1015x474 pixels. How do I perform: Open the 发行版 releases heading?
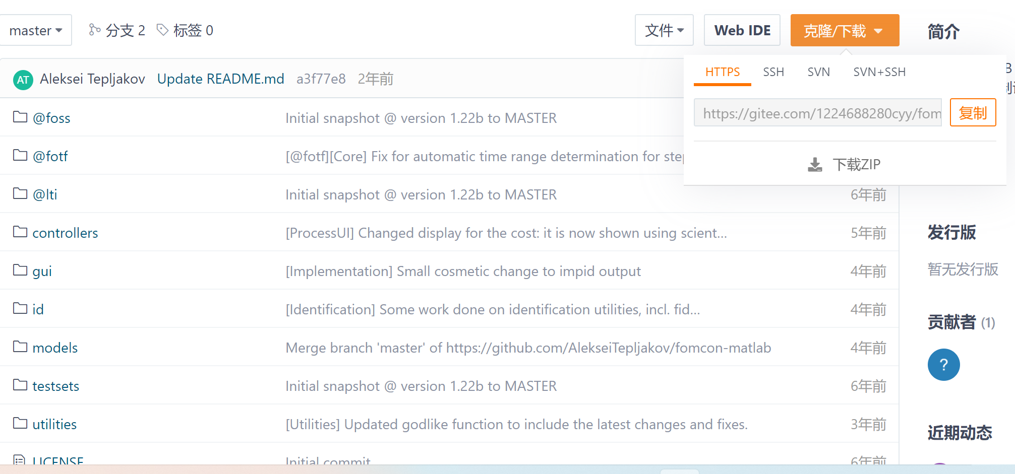tap(951, 232)
